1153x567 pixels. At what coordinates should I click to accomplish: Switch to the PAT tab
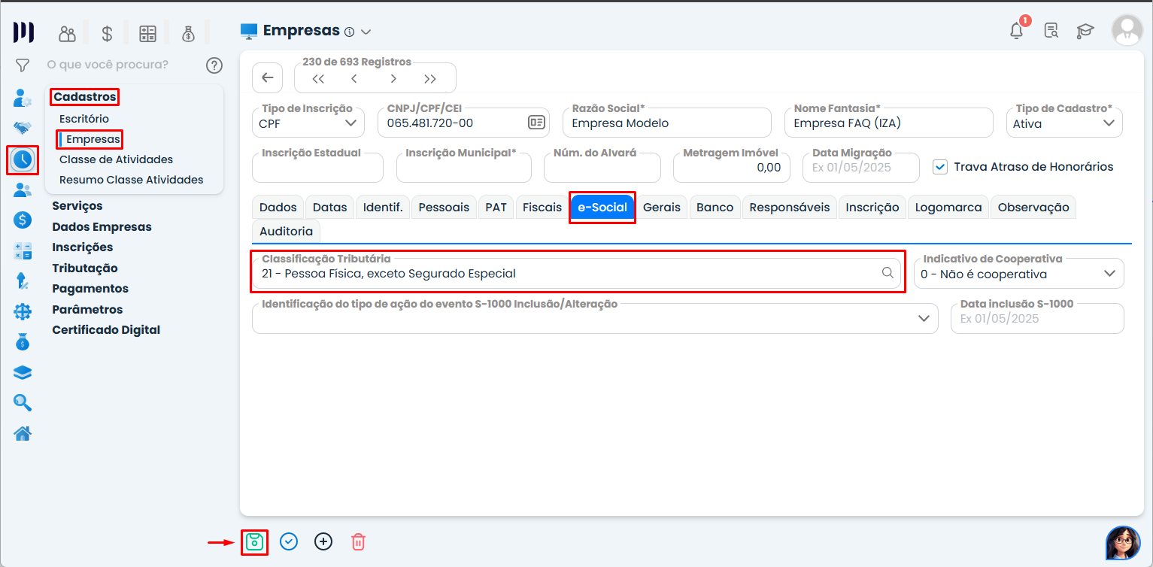[496, 208]
